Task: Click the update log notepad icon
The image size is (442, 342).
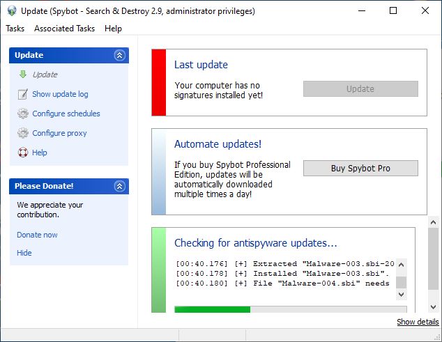Action: [x=22, y=94]
